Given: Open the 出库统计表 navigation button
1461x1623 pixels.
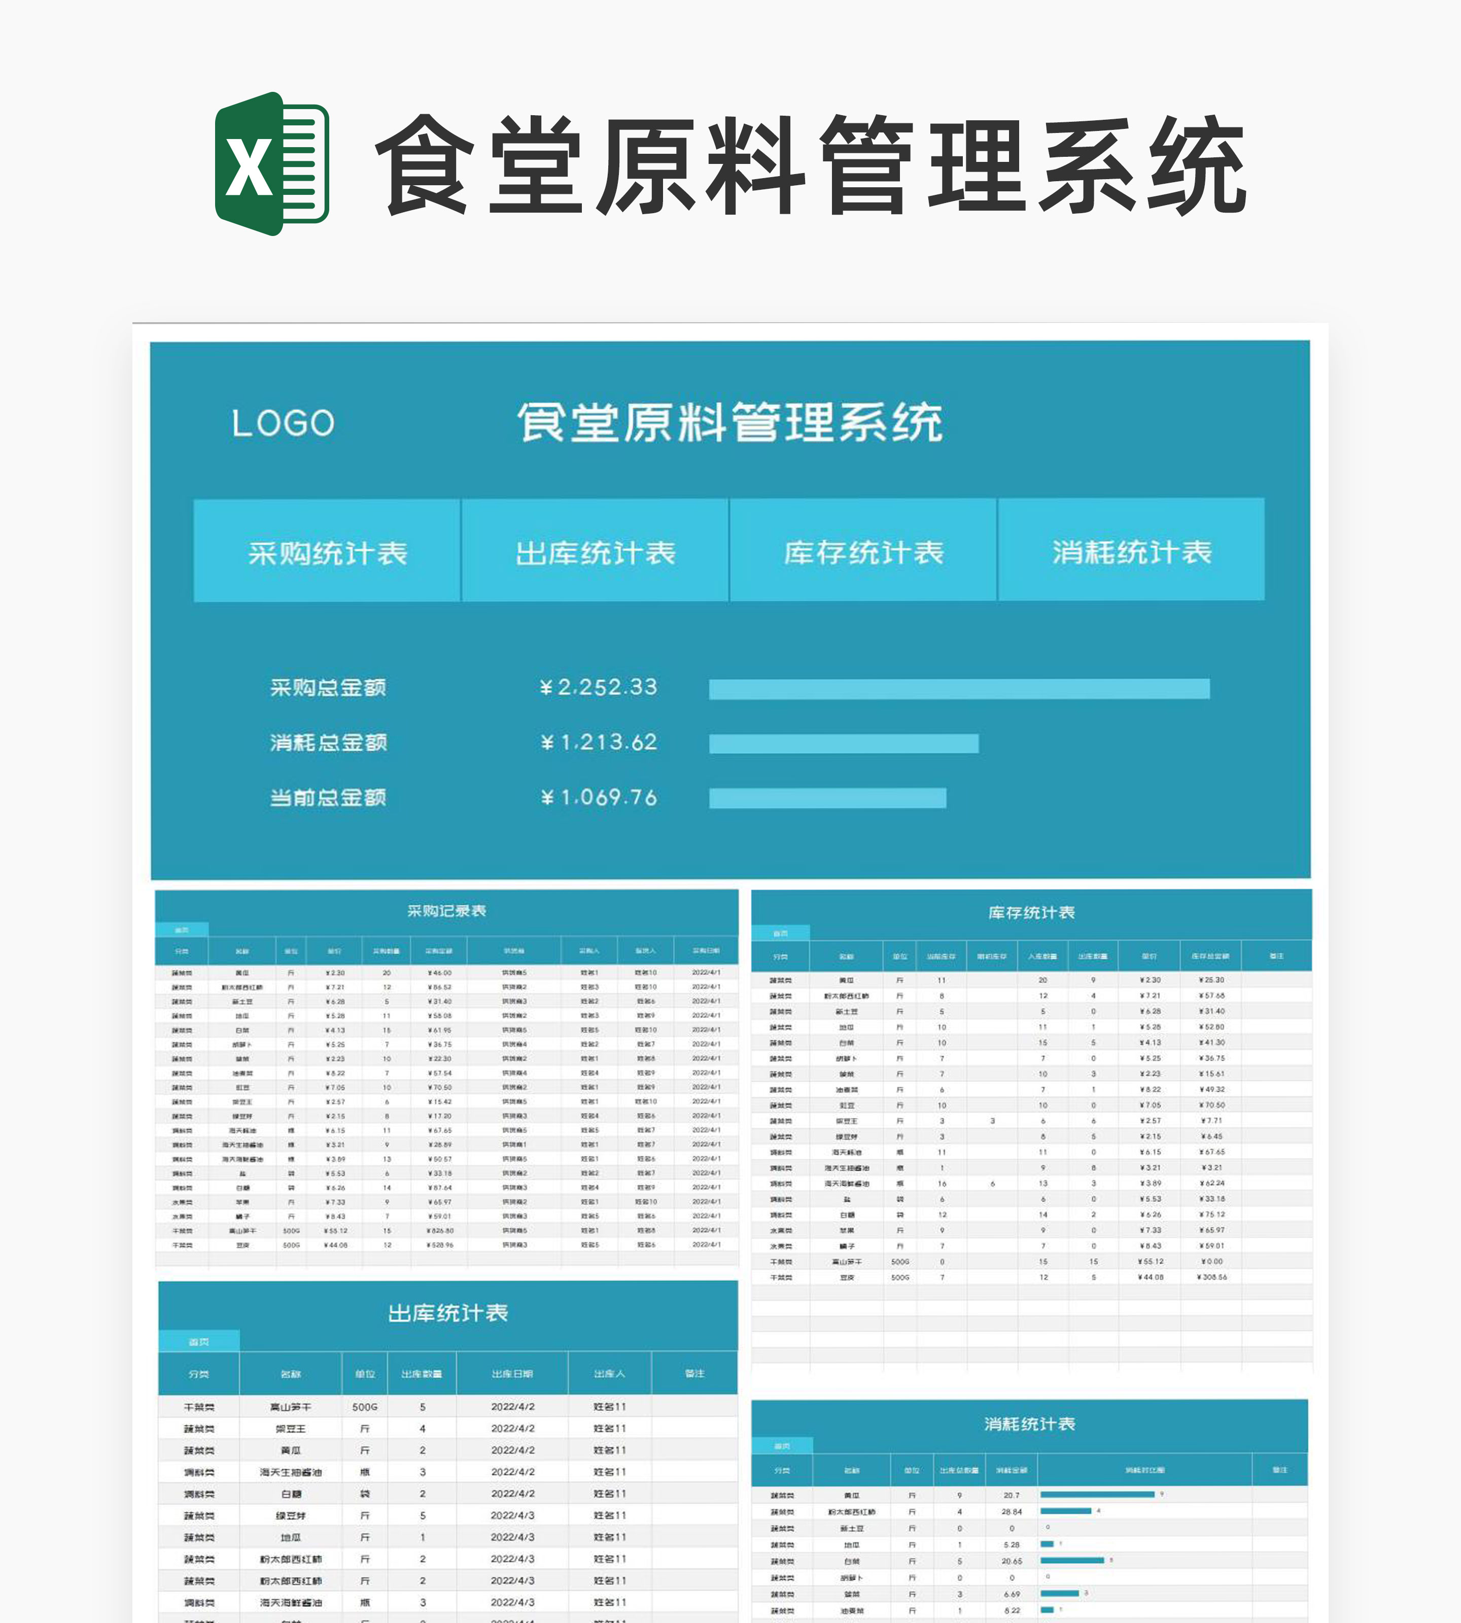Looking at the screenshot, I should (597, 553).
